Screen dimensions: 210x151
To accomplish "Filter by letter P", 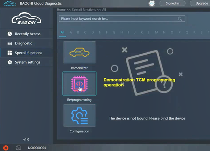I will pos(180,32).
